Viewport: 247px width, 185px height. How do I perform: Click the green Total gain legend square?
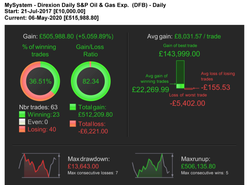[73, 107]
